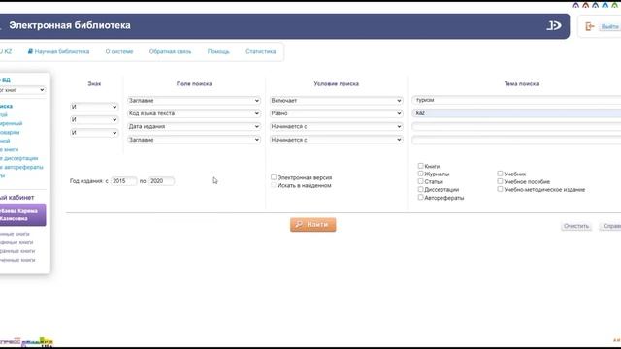Click the search term field containing туризм
The image size is (621, 349).
pyautogui.click(x=516, y=100)
